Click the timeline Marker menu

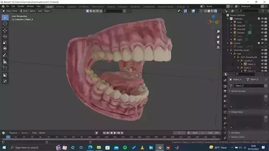tap(42, 133)
